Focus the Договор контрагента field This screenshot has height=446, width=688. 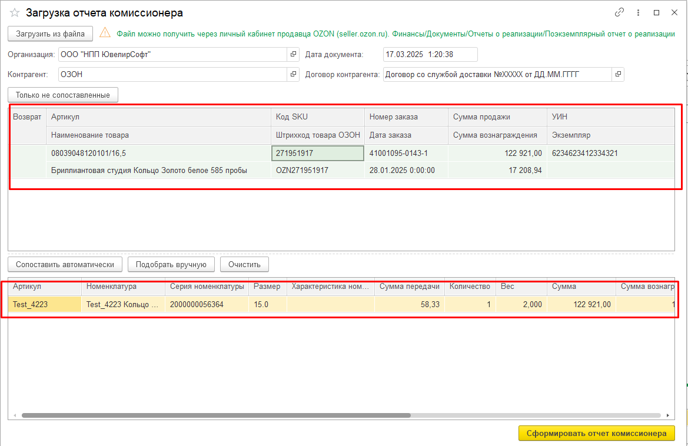coord(497,74)
